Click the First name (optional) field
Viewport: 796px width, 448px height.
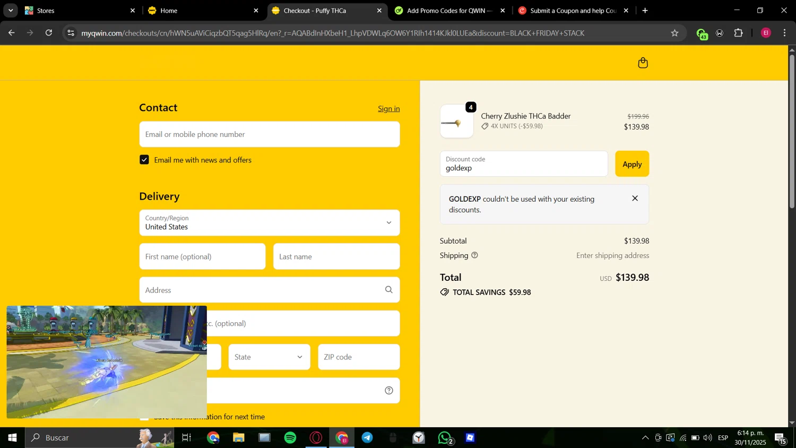(202, 256)
